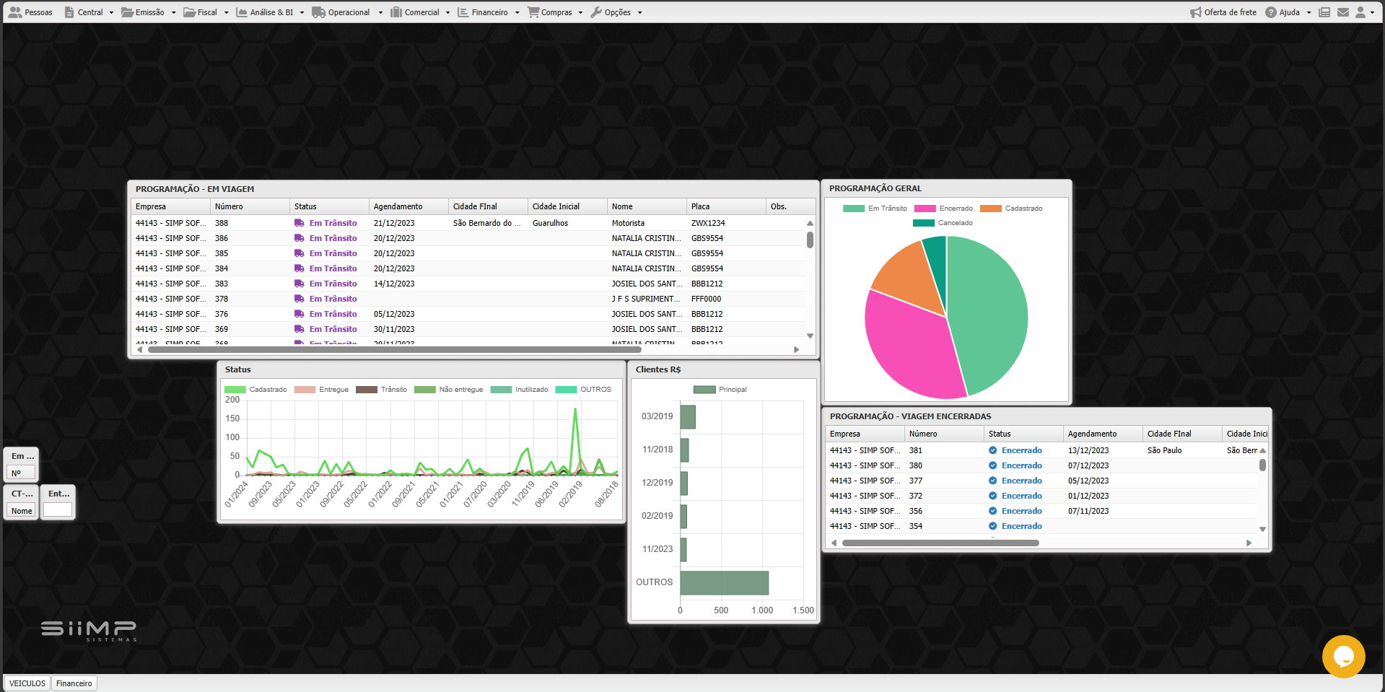
Task: Click the Ent... input field
Action: coord(58,510)
